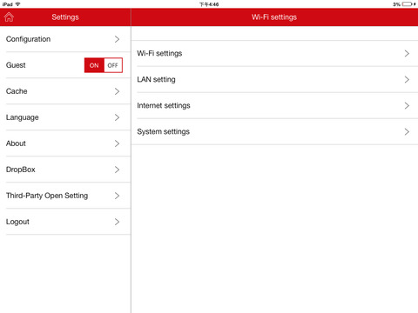
Task: Select the Internet settings label
Action: tap(164, 105)
